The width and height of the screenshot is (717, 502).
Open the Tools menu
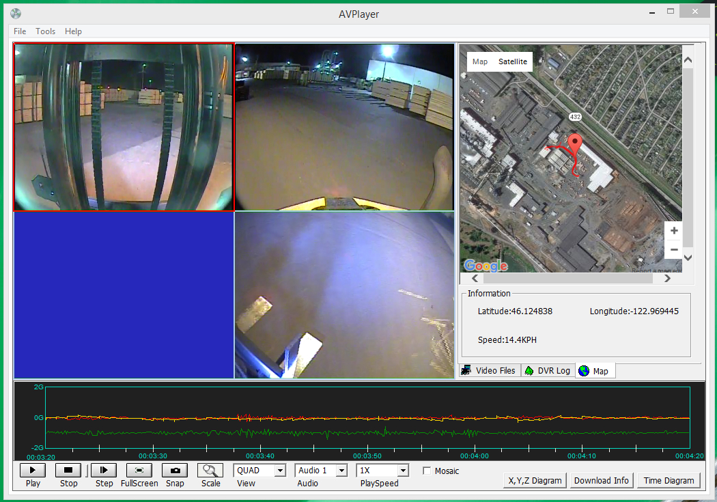click(x=46, y=31)
